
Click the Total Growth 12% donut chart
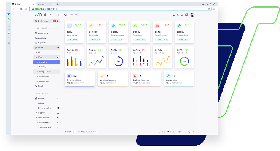tap(185, 61)
